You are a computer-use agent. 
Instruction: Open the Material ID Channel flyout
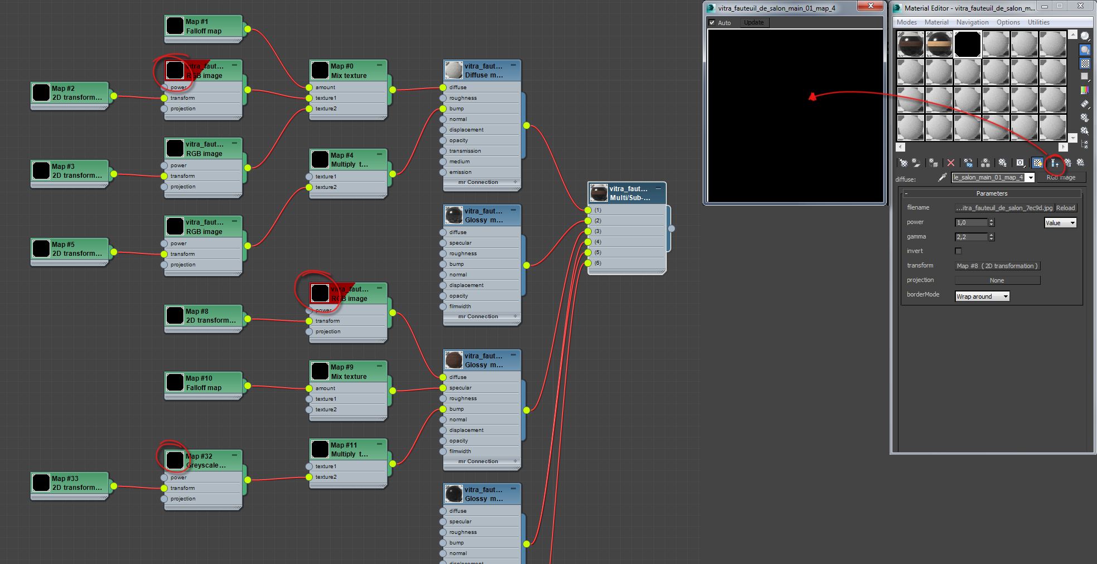tap(1020, 163)
